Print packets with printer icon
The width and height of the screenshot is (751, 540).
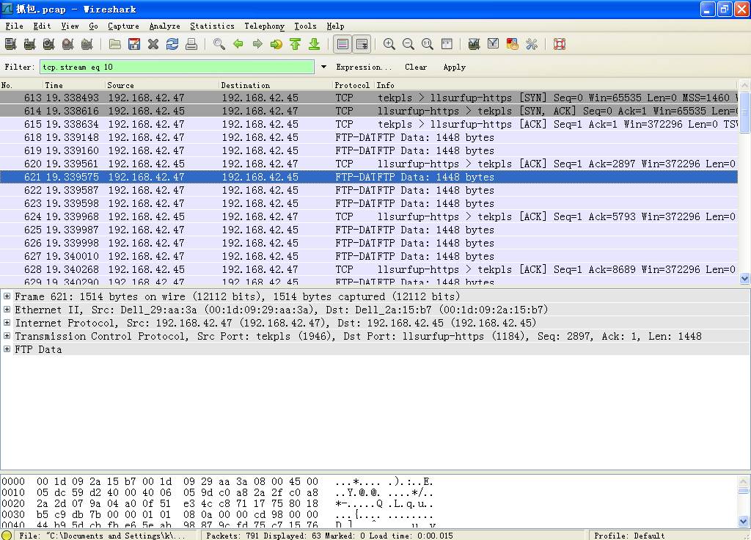click(191, 45)
